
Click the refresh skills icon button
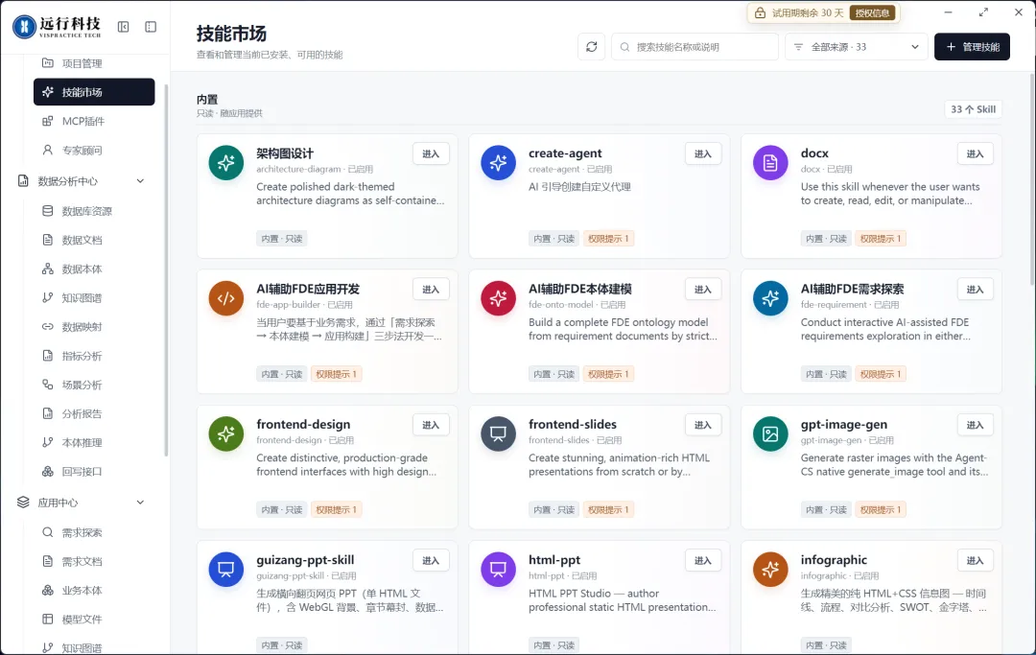591,47
